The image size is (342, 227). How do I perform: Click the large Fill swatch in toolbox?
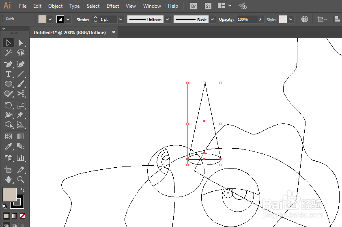(10, 194)
